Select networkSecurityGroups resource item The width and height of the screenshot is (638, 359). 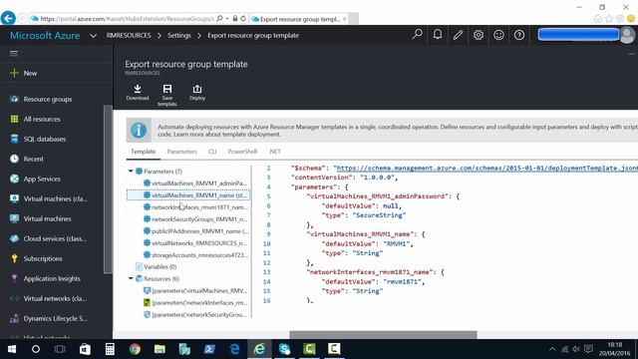pyautogui.click(x=195, y=315)
